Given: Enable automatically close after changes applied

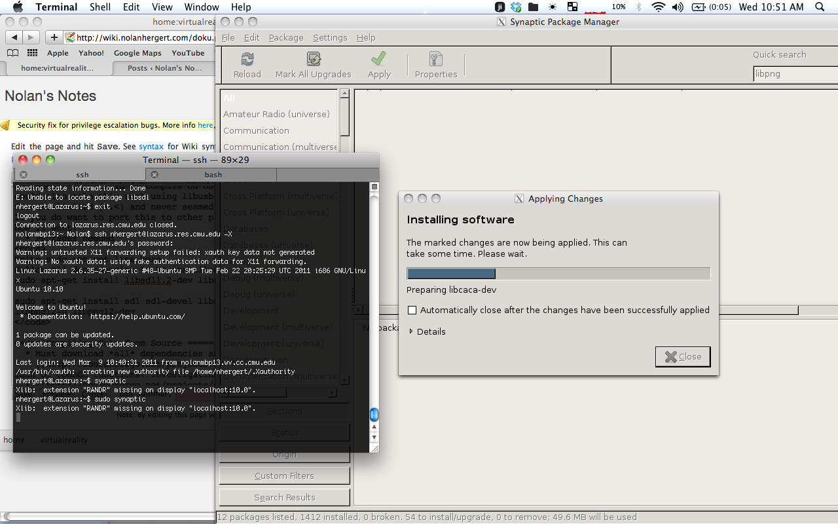Looking at the screenshot, I should click(x=412, y=310).
